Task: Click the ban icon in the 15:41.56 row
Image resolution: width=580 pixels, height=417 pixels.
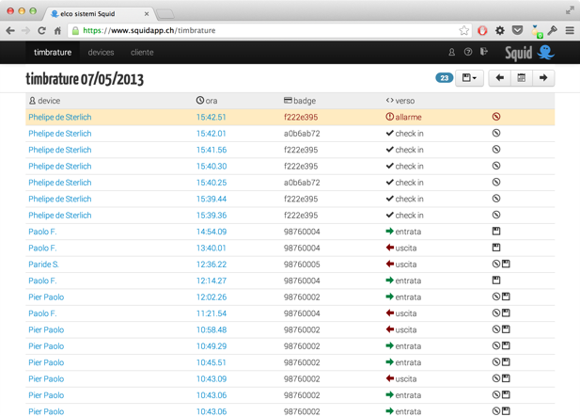Action: pos(496,150)
